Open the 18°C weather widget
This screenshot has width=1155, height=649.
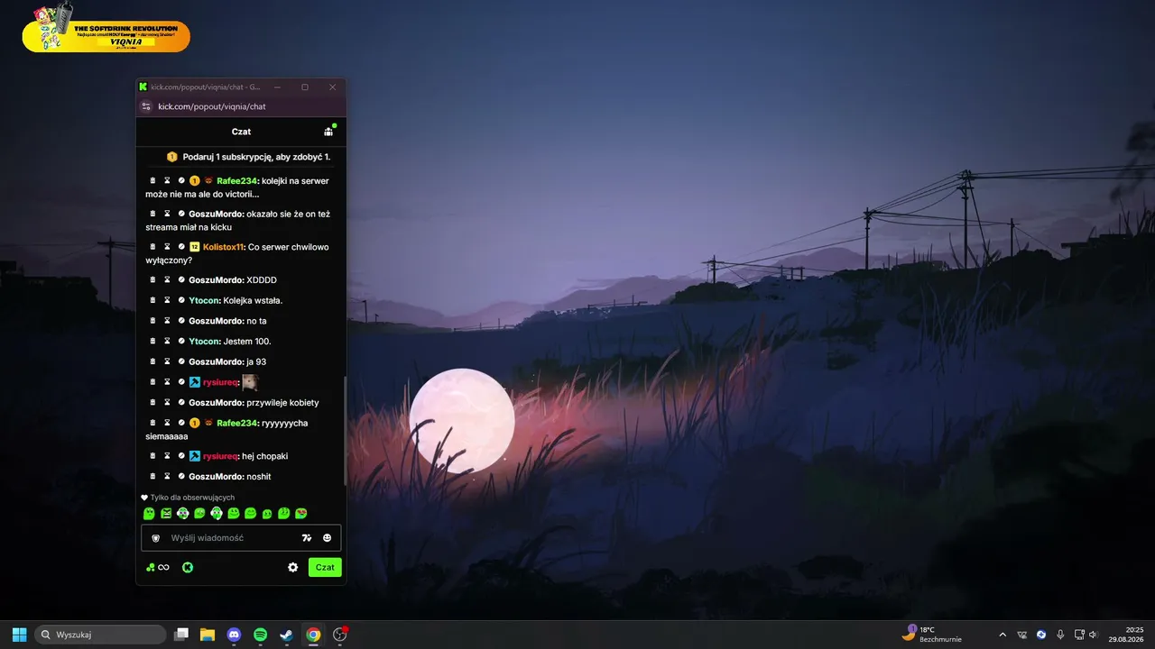pyautogui.click(x=931, y=635)
